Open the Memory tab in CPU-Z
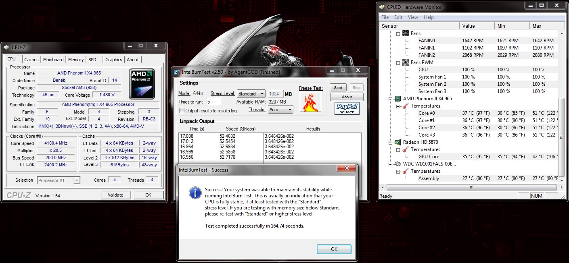 76,60
